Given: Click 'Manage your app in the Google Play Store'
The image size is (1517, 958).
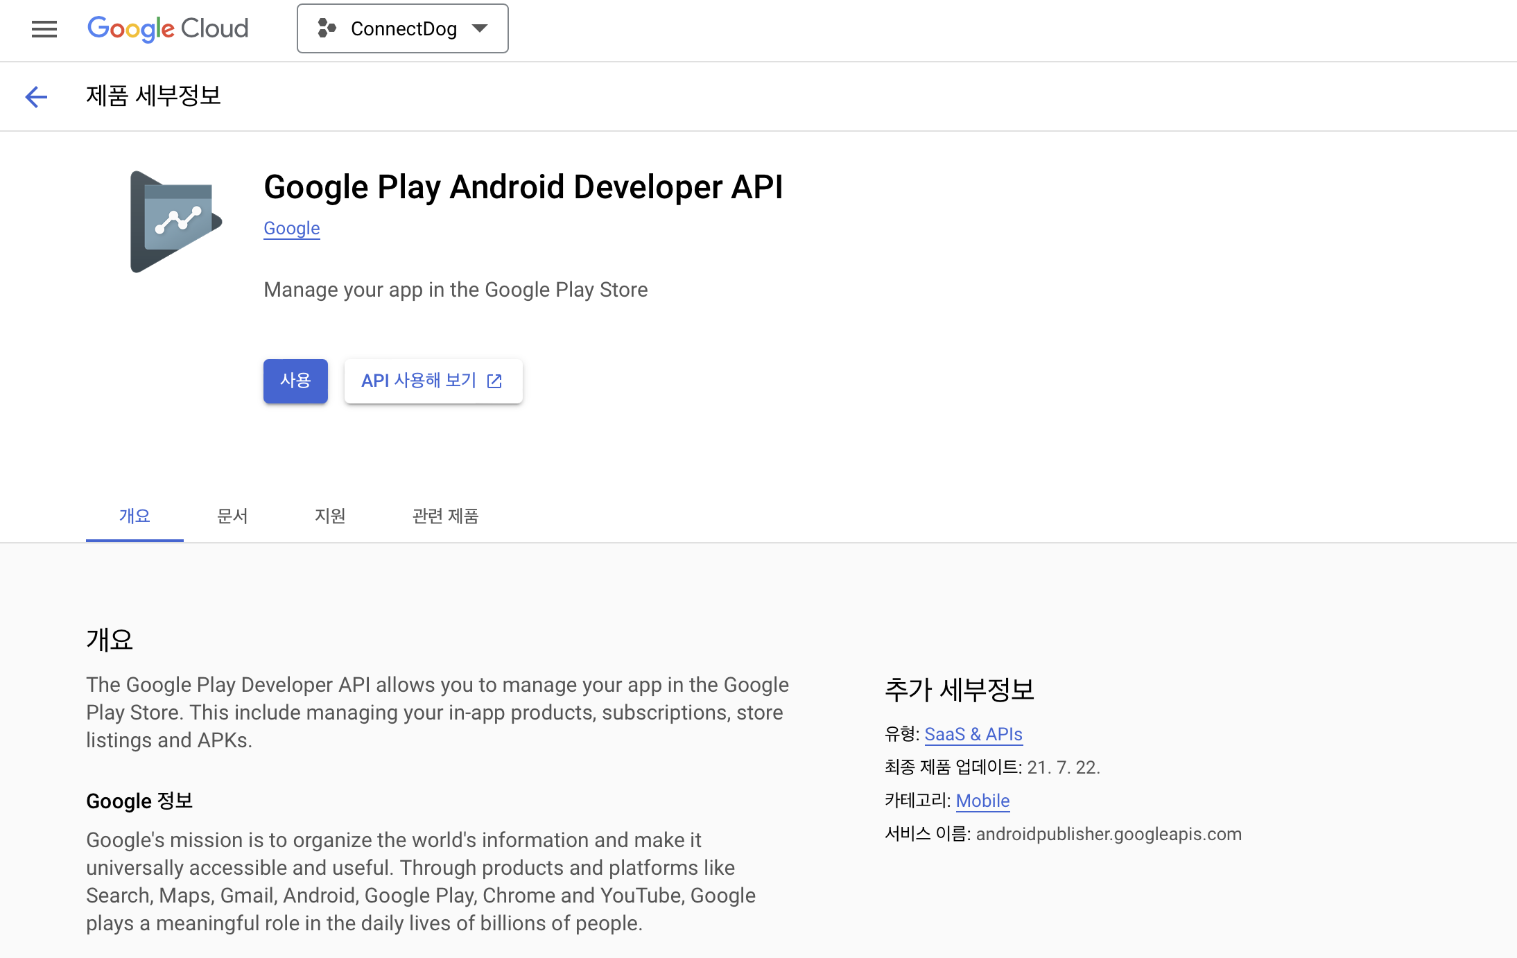Looking at the screenshot, I should (x=456, y=290).
